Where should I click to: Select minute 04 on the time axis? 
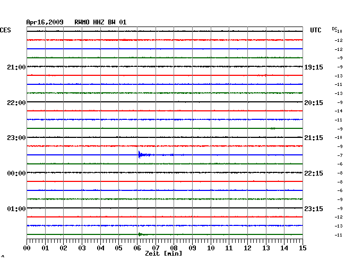[x=100, y=248]
